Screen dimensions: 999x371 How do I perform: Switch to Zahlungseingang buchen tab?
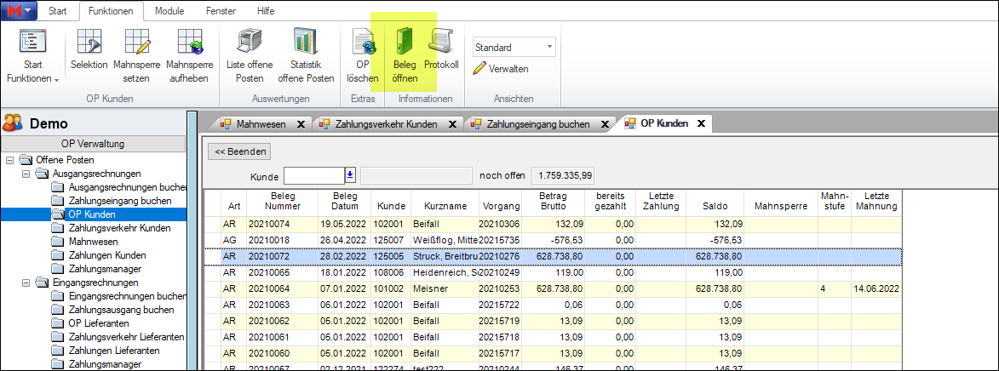click(537, 124)
